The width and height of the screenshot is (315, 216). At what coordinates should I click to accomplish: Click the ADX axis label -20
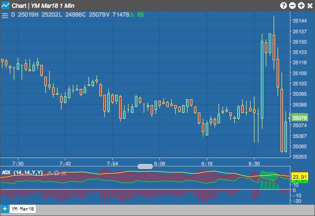pos(297,201)
